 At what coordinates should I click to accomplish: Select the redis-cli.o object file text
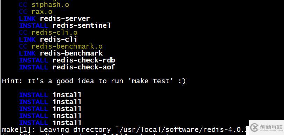54,32
